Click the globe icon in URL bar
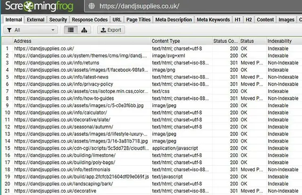 [92, 6]
